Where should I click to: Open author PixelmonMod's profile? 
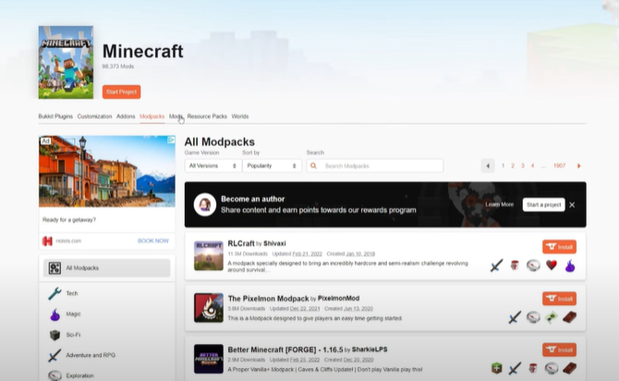pos(338,299)
